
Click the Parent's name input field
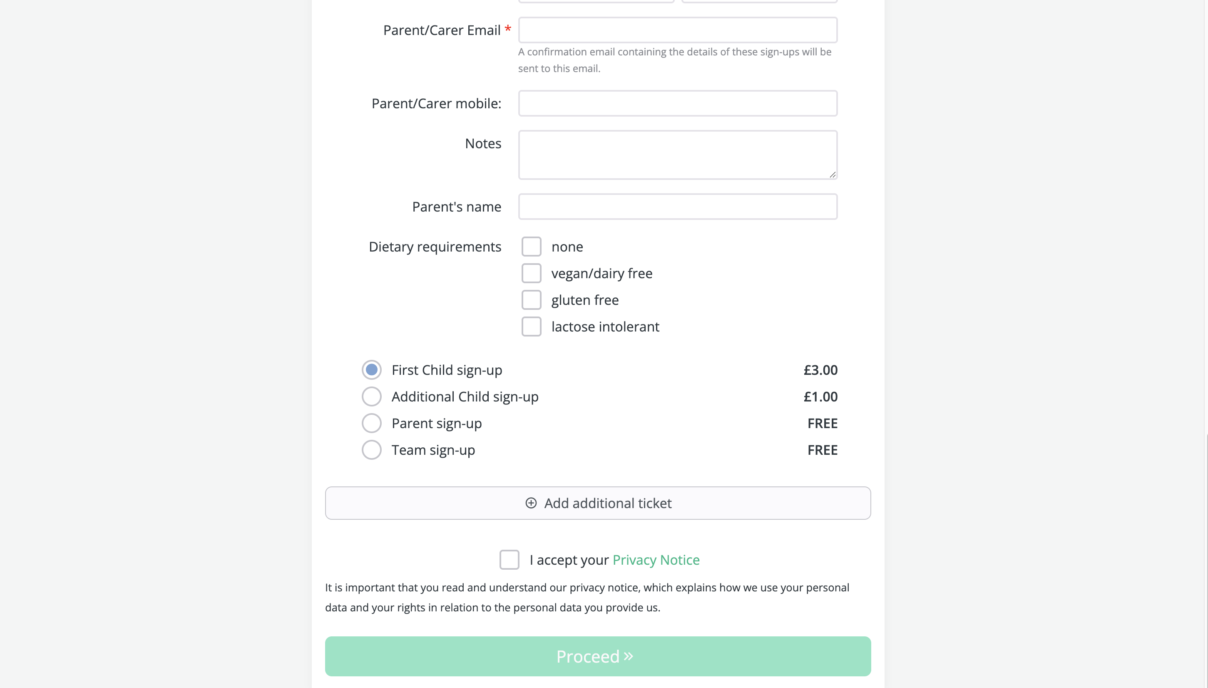point(678,207)
